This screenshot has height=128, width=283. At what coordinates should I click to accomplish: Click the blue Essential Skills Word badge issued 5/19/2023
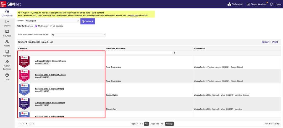click(24, 89)
